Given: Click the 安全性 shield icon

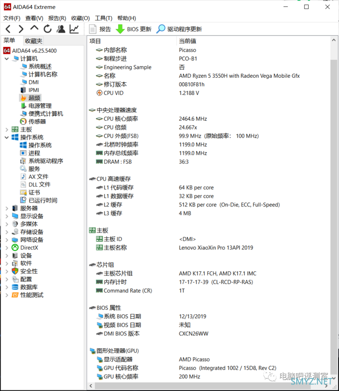Looking at the screenshot, I should 15,271.
